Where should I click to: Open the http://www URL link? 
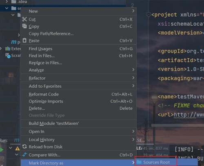189,115
